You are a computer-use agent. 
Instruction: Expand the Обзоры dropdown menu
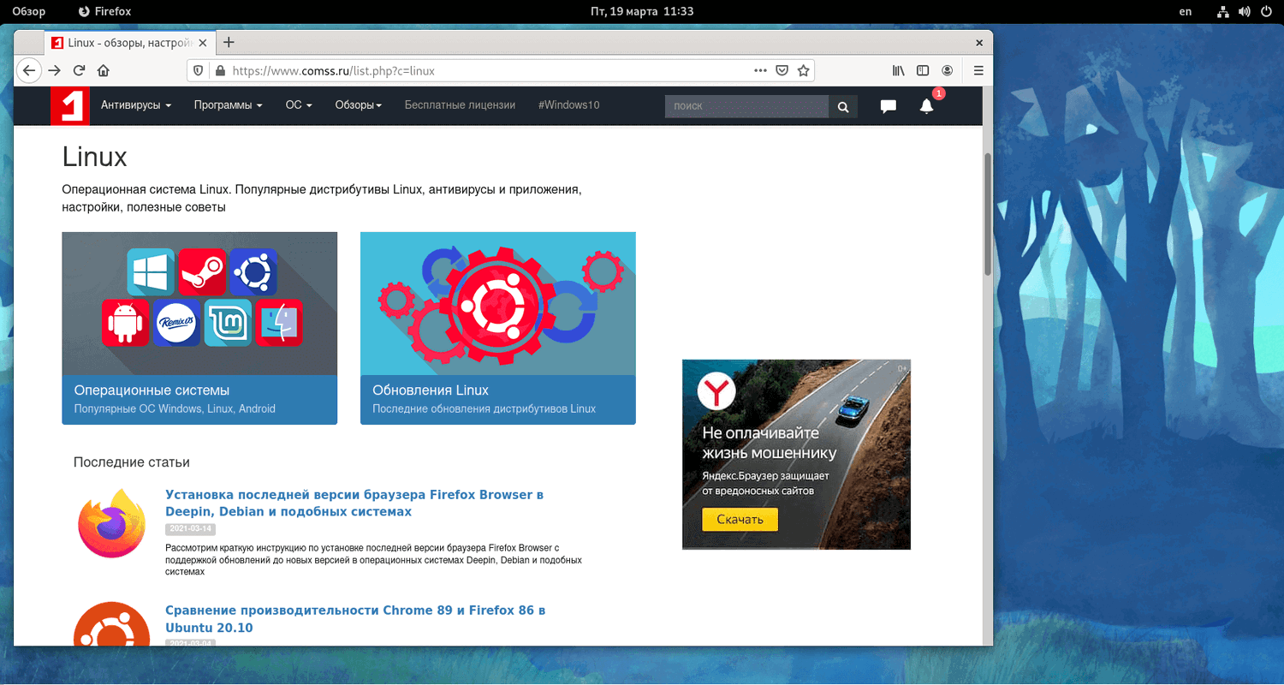point(359,105)
